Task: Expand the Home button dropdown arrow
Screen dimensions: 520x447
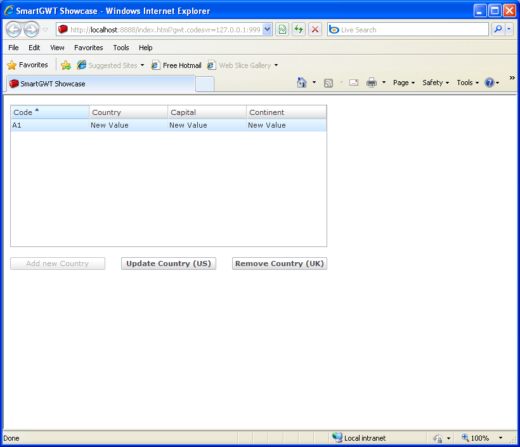Action: pos(314,83)
